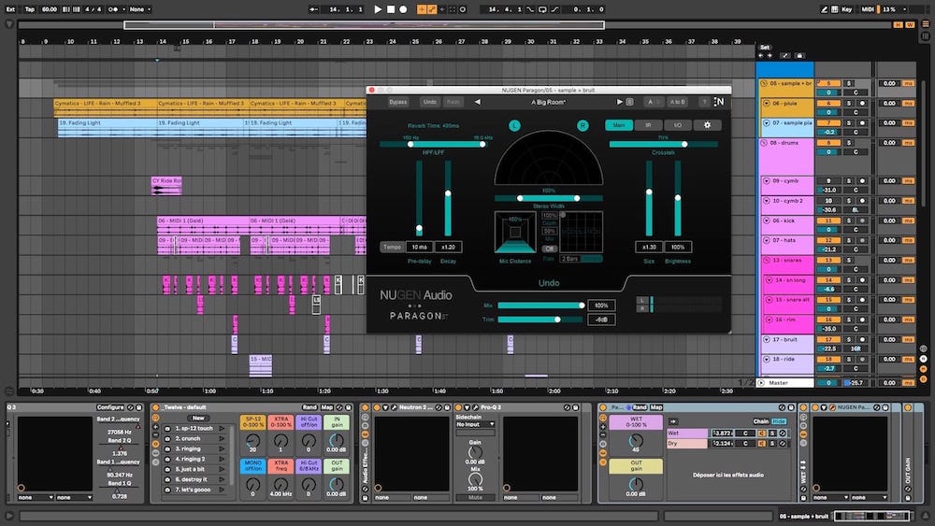Select the Main tab in Paragon

click(619, 125)
